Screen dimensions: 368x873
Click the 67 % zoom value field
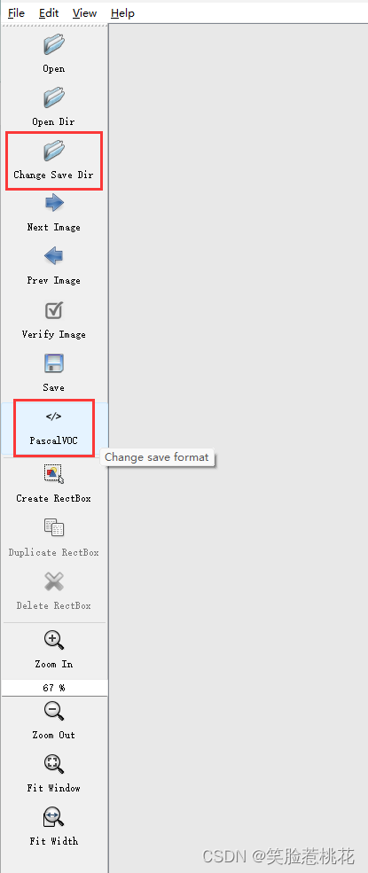click(54, 688)
